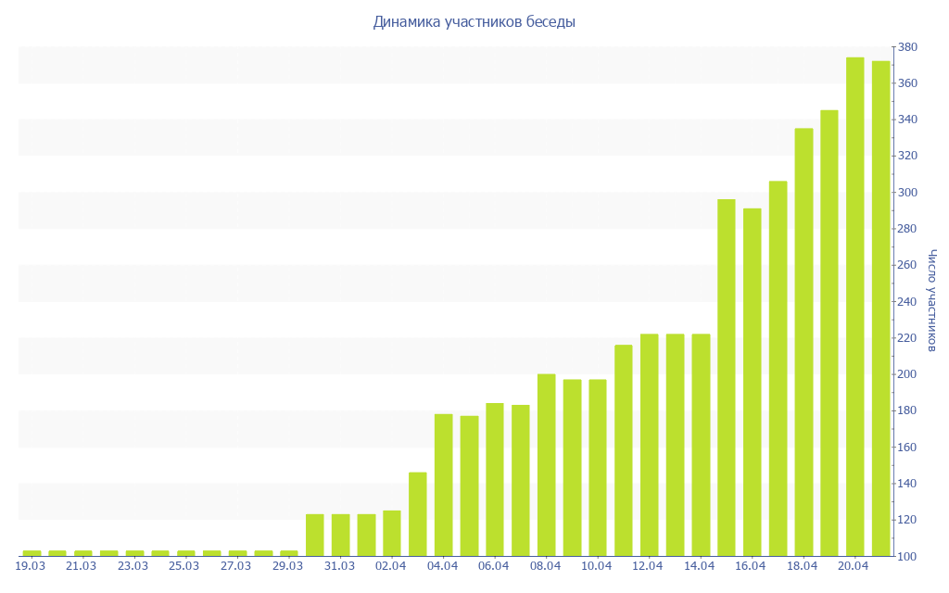The image size is (949, 593).
Task: Click the chart title "Динамика участников беседы"
Action: (474, 22)
